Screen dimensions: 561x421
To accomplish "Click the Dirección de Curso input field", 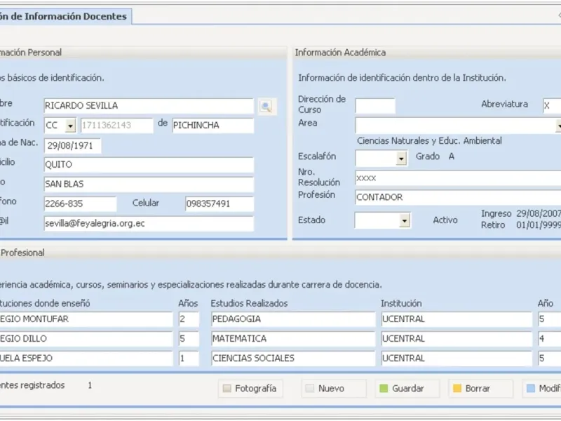I will tap(375, 106).
